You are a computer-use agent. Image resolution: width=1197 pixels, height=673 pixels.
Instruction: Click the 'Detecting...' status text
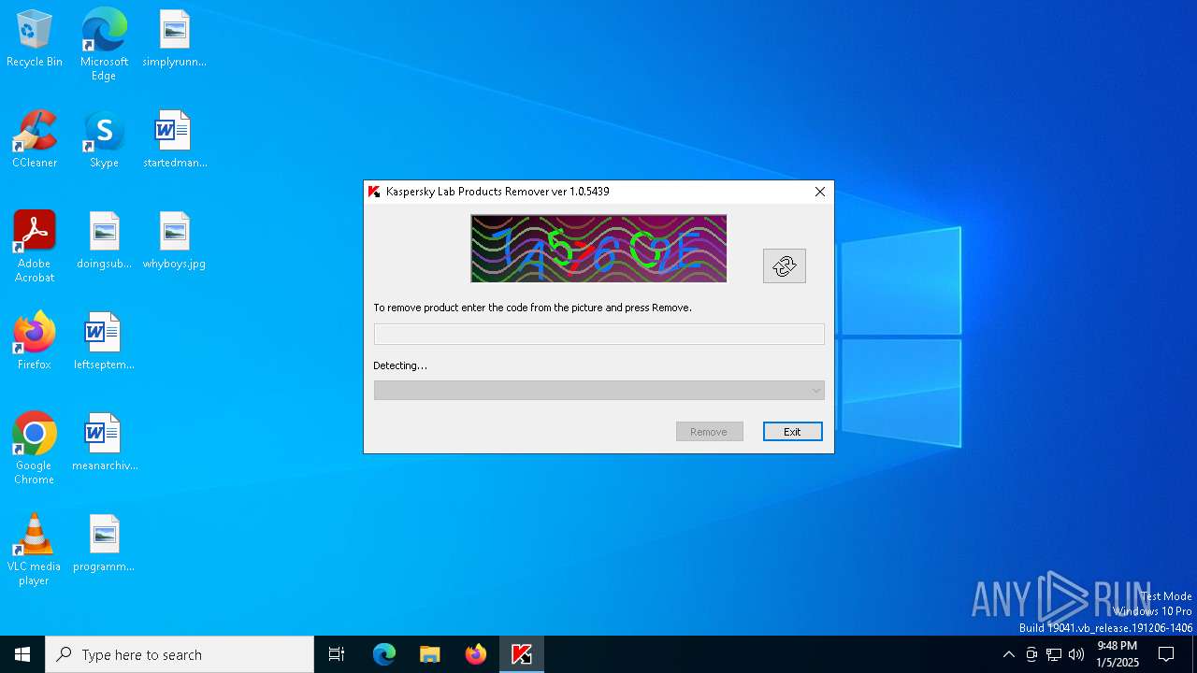(x=400, y=365)
